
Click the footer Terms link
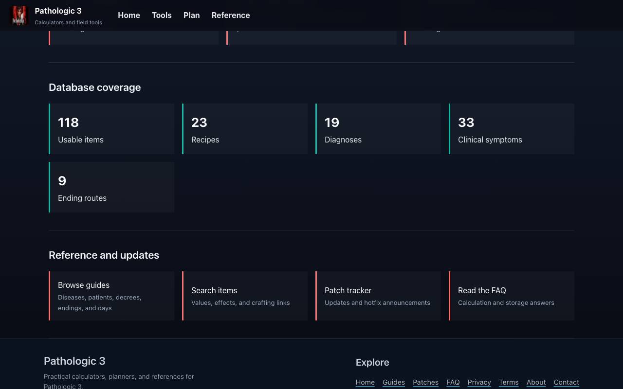(509, 382)
